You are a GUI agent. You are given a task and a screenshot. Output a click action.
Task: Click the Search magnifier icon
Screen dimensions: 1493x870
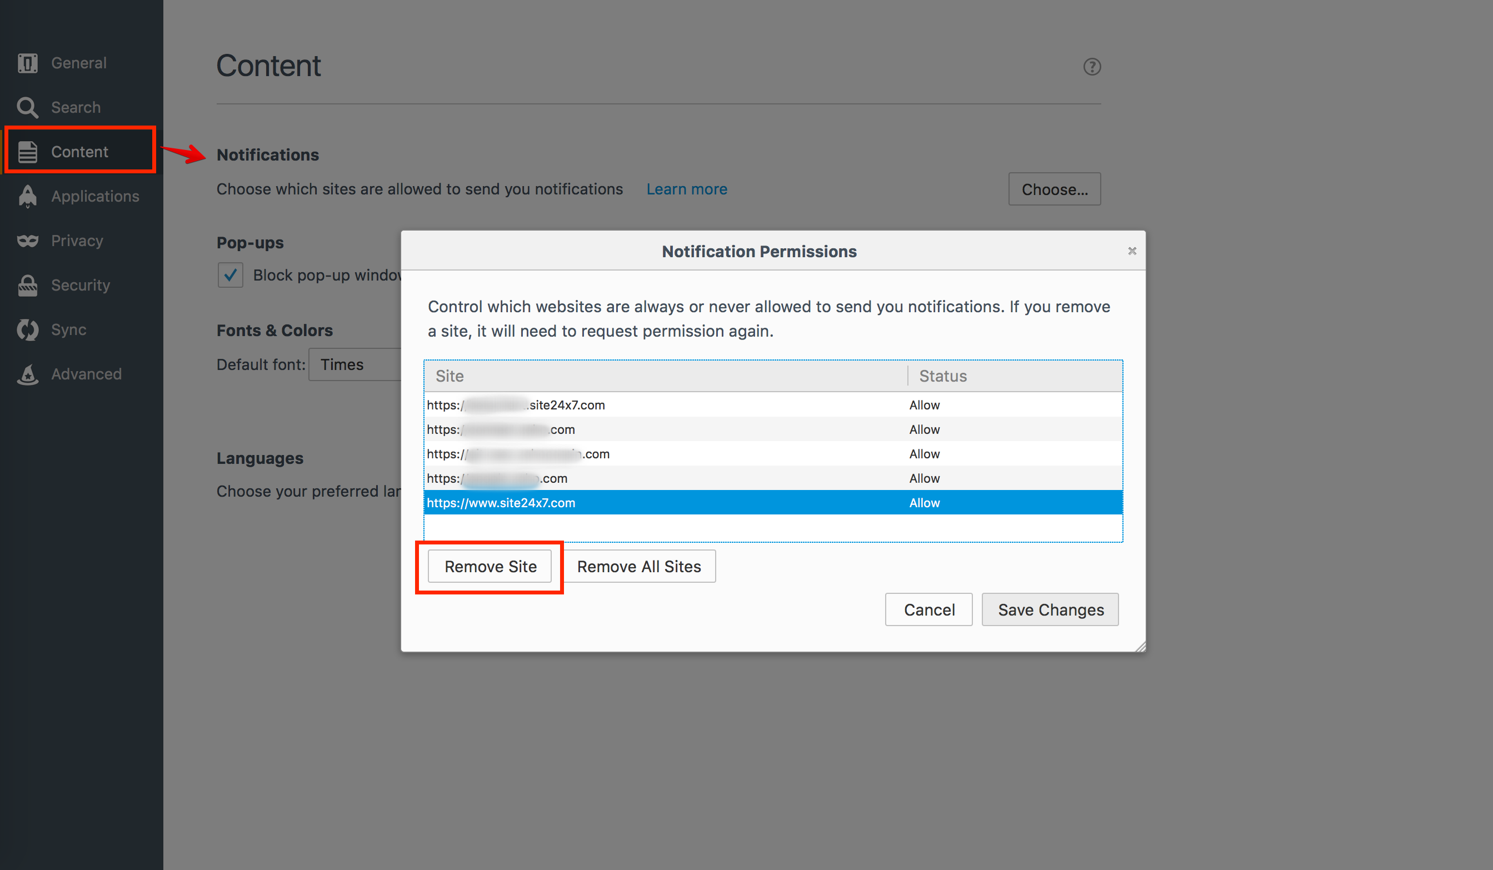tap(27, 107)
